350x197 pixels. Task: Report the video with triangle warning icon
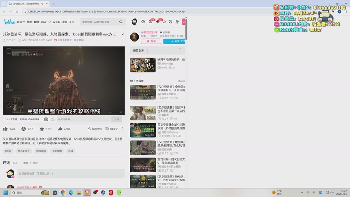(89, 129)
